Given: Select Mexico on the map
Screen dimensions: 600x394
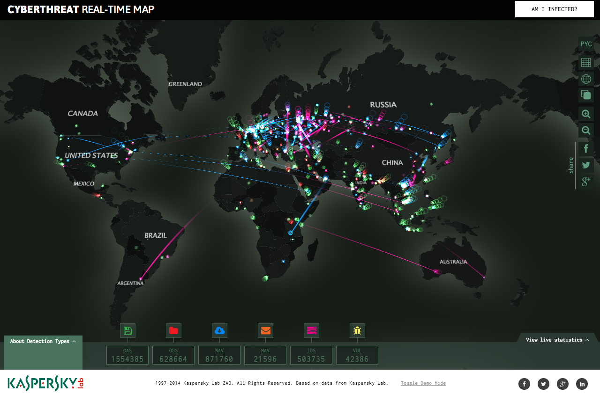Looking at the screenshot, I should 84,184.
